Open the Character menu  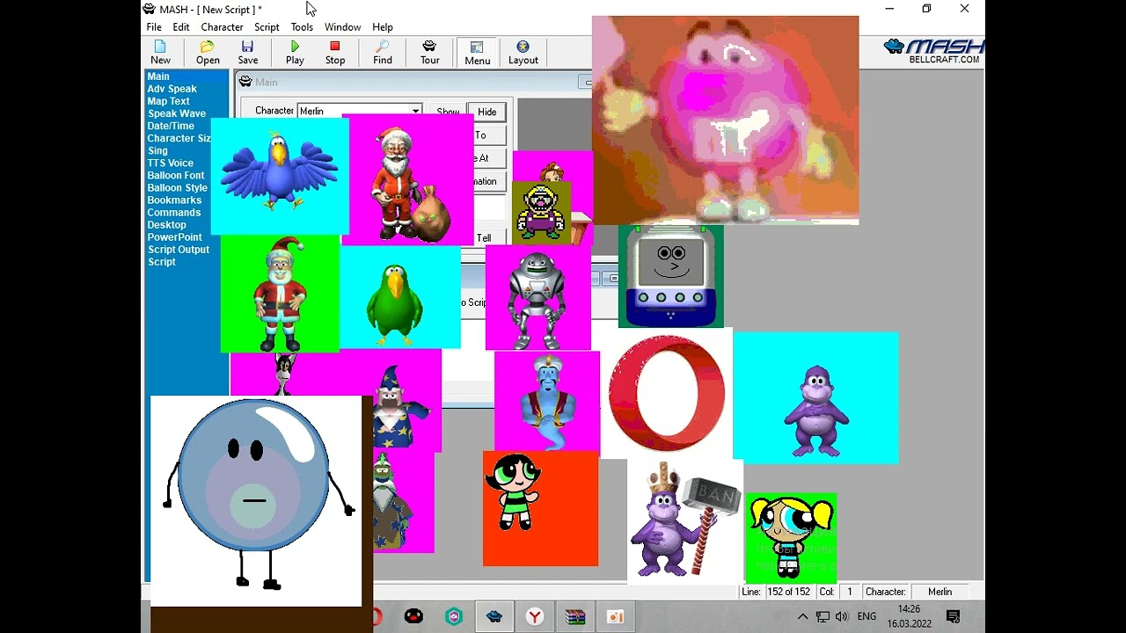(x=222, y=27)
